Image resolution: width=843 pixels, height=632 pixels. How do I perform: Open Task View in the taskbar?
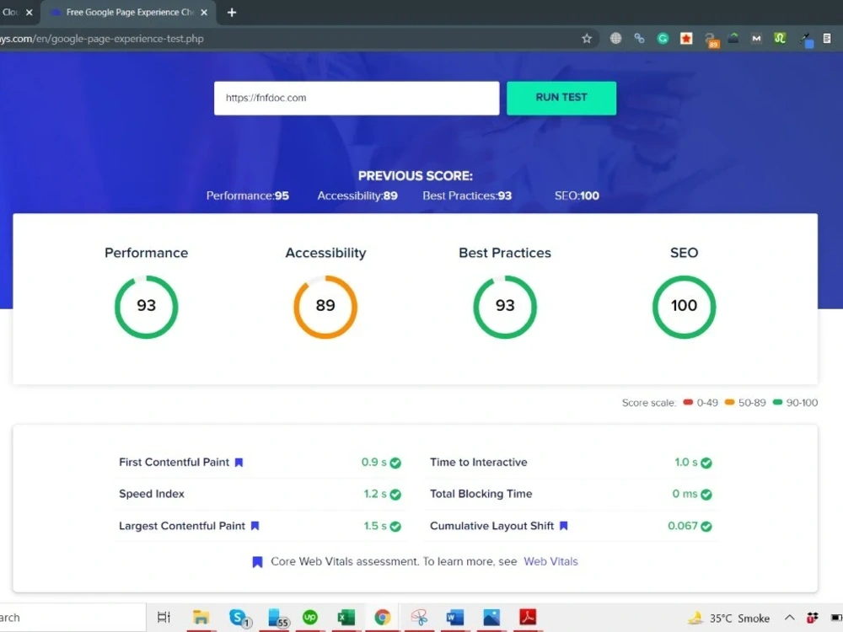(164, 618)
